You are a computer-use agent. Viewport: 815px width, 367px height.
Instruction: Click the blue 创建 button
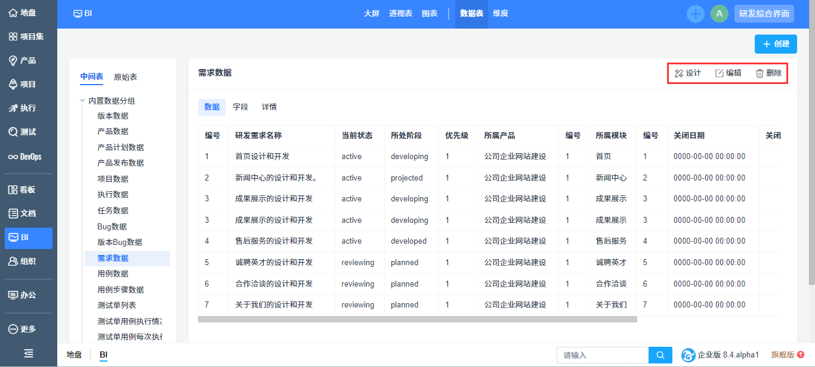(776, 44)
